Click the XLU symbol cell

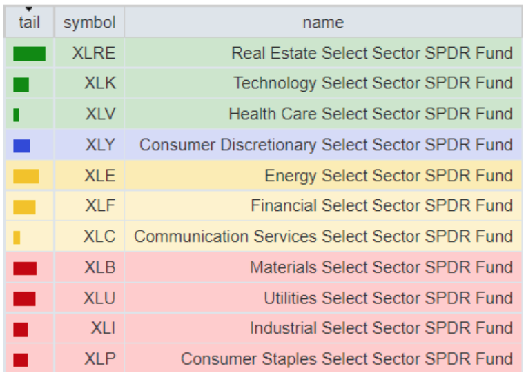tap(100, 298)
